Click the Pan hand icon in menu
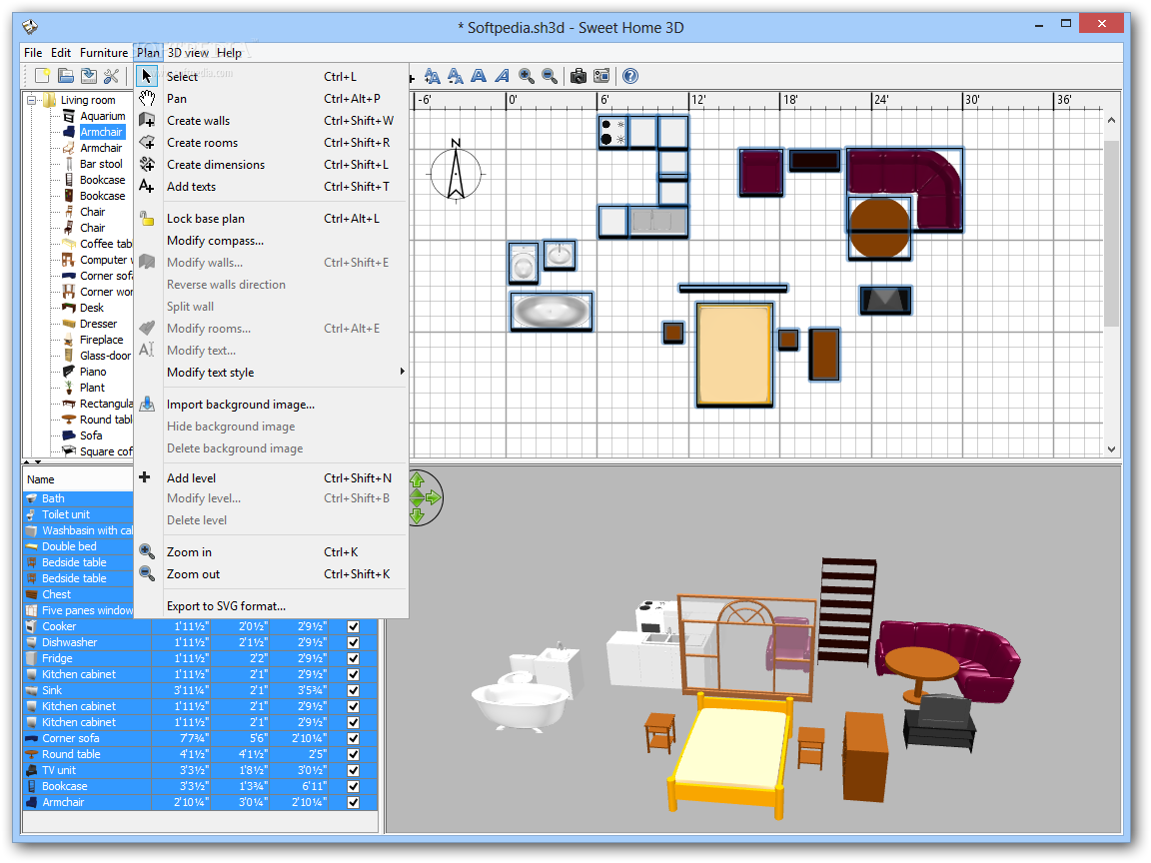Screen dimensions: 1151x863 pos(147,98)
